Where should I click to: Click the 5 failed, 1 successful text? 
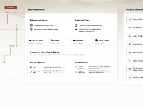(36, 43)
